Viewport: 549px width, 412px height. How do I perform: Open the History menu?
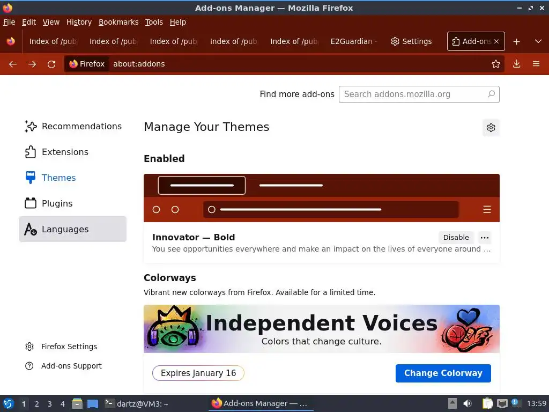click(x=79, y=22)
